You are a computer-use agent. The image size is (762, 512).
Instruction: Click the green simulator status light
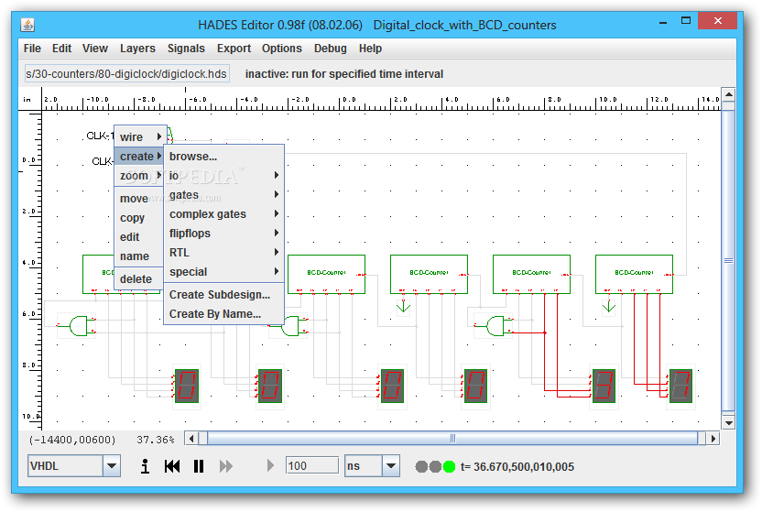(449, 467)
